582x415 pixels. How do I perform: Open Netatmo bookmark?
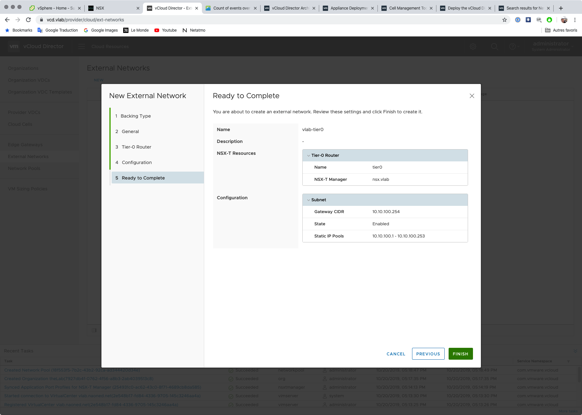(x=194, y=30)
